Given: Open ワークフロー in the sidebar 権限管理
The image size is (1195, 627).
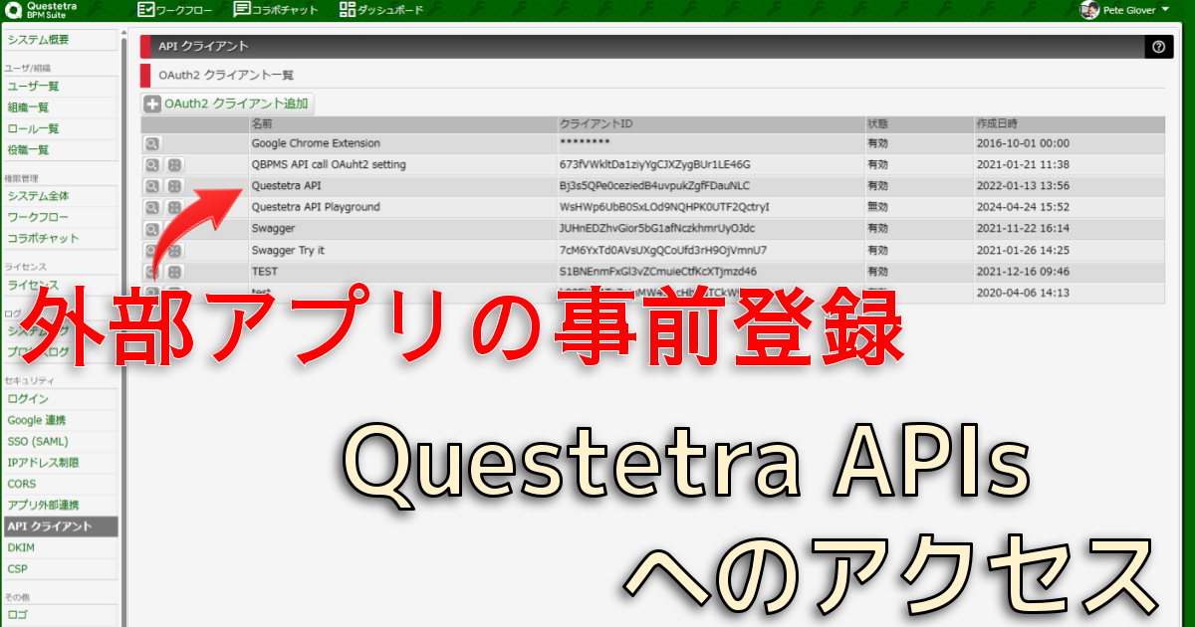Looking at the screenshot, I should pyautogui.click(x=59, y=217).
